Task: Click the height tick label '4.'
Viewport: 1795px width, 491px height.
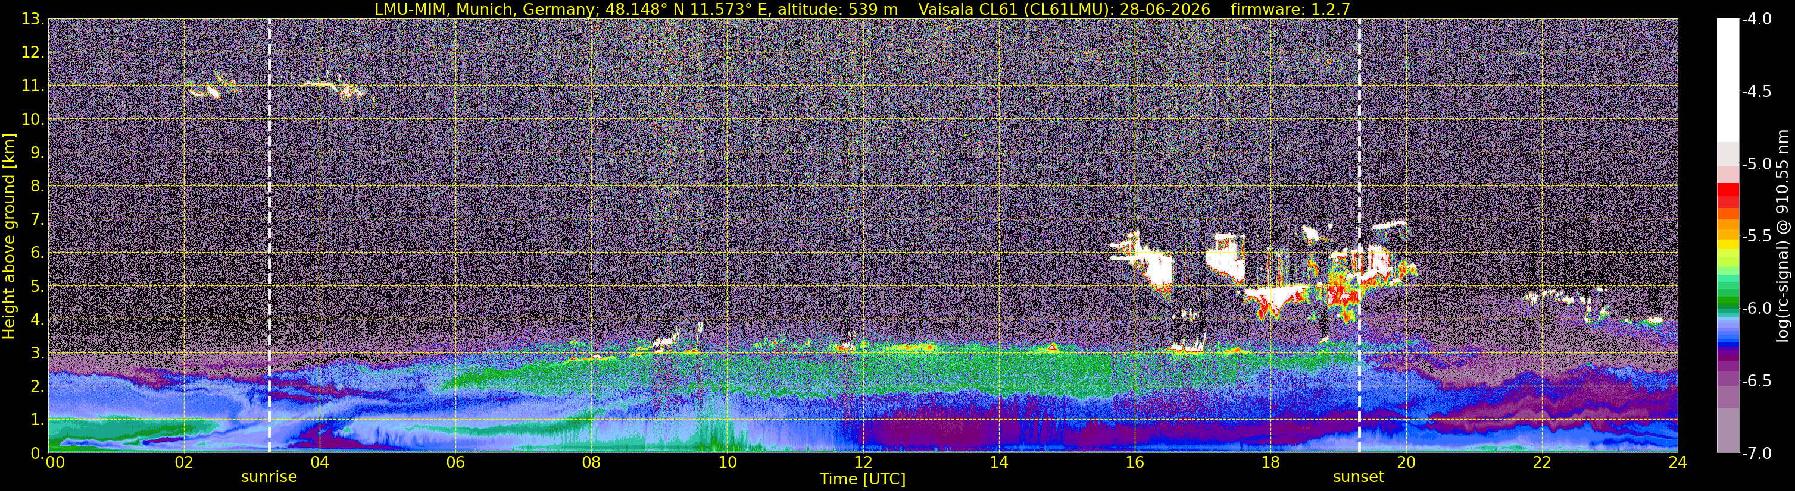Action: 37,320
